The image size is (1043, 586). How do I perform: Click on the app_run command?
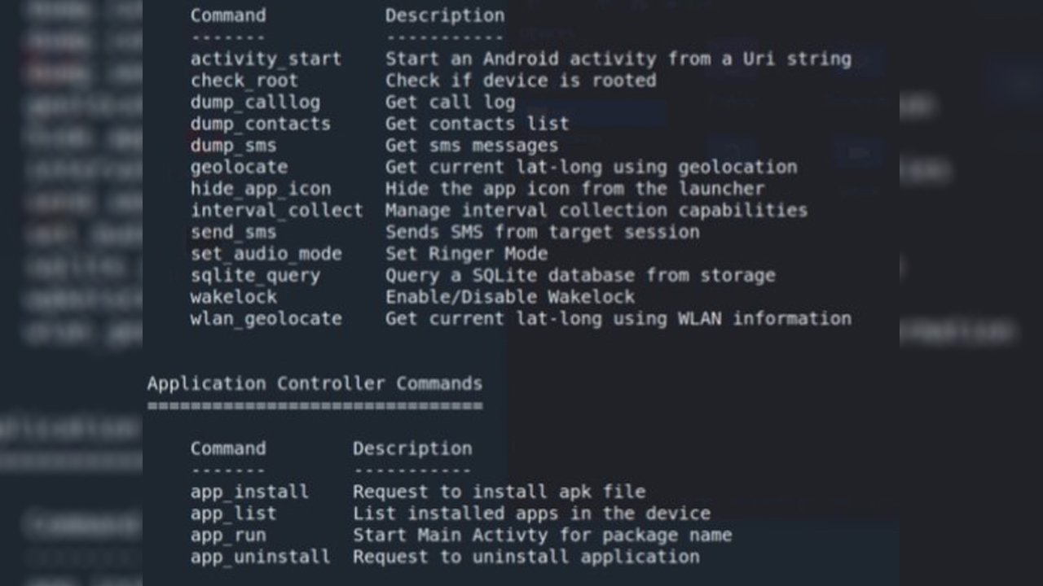pyautogui.click(x=228, y=536)
